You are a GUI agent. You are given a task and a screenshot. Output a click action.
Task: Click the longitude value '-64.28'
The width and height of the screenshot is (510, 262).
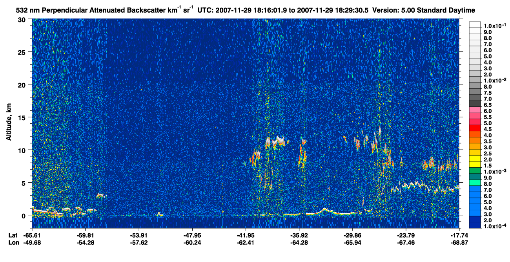299,242
